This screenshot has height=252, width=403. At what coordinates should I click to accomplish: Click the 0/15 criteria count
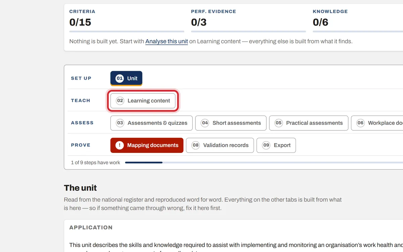(80, 22)
